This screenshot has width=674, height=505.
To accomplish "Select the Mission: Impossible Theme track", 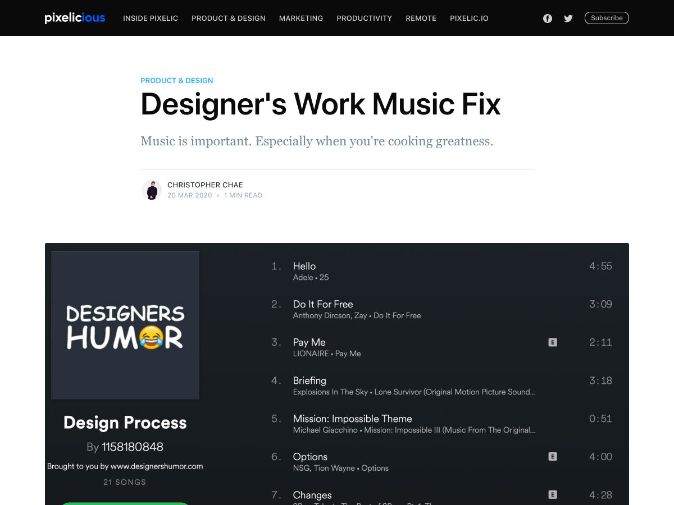I will click(352, 419).
